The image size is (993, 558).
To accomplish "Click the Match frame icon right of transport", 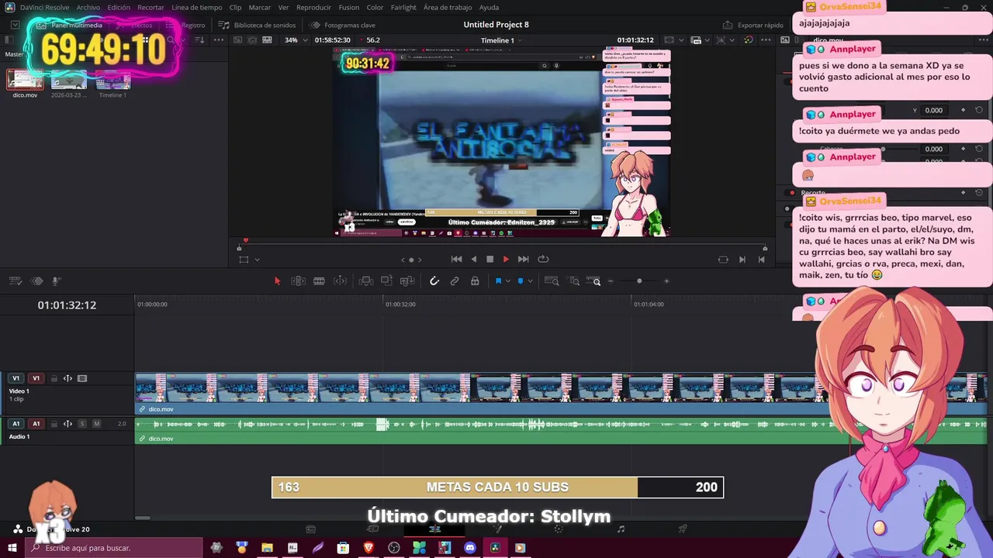I will [723, 260].
